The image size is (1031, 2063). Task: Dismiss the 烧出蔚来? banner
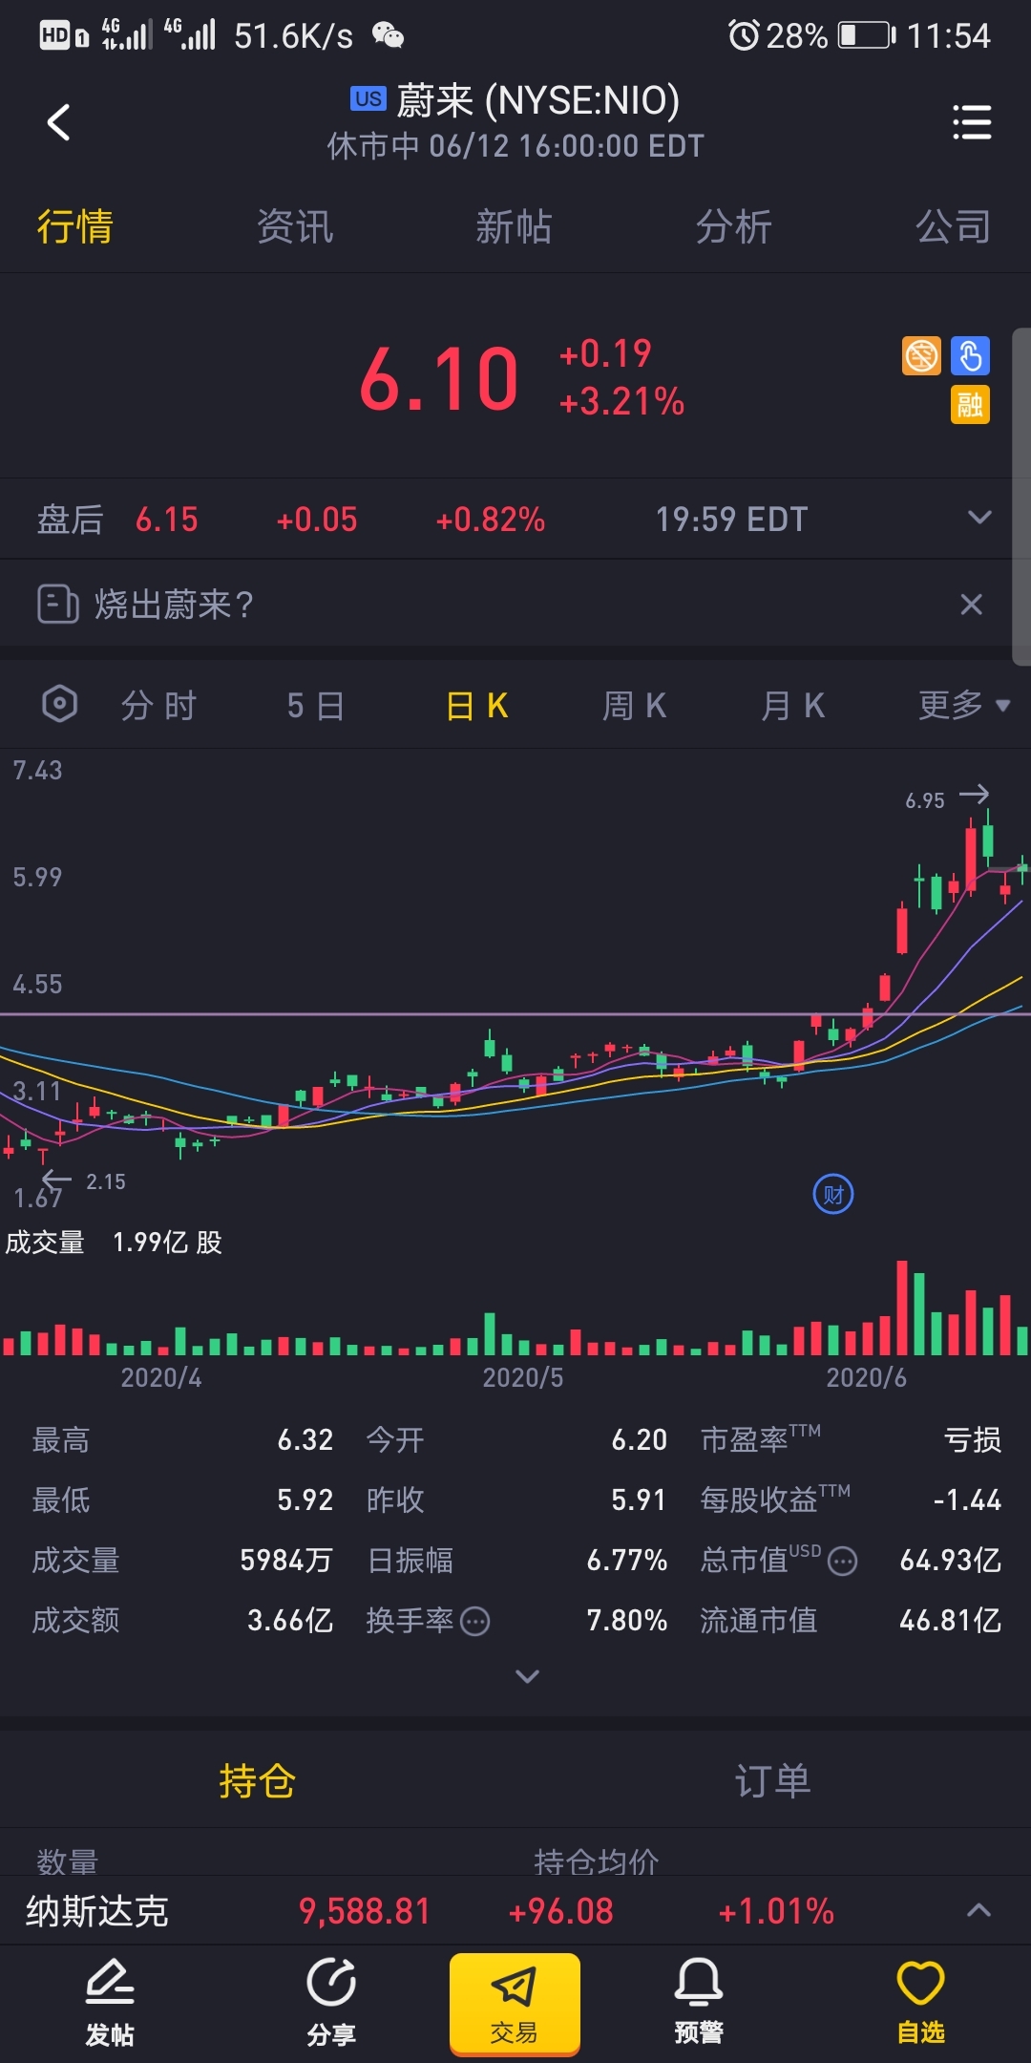[x=971, y=605]
